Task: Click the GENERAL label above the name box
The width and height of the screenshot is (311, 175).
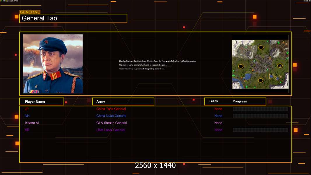Action: coord(30,12)
